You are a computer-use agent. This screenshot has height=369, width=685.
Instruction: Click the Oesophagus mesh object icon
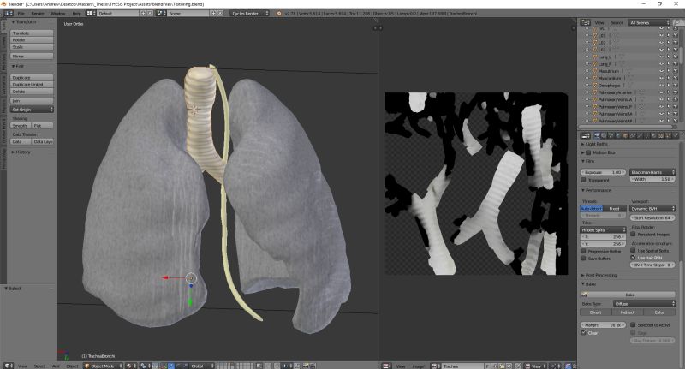[x=594, y=85]
